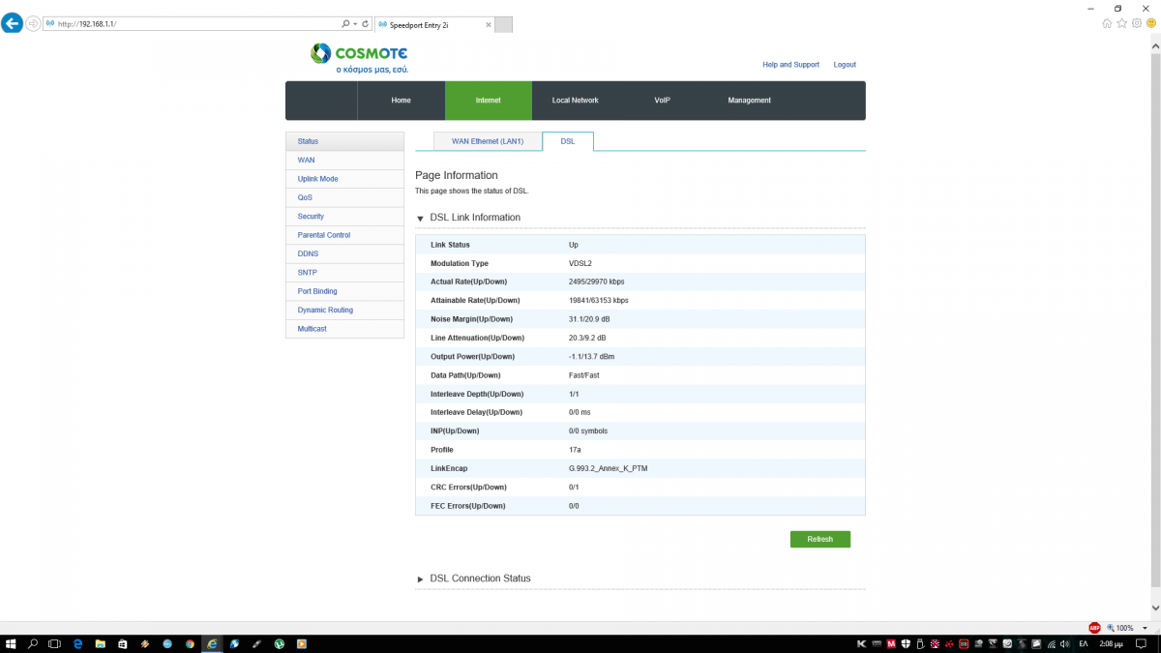Collapse the DSL Link Information section
The height and width of the screenshot is (653, 1161).
(420, 219)
